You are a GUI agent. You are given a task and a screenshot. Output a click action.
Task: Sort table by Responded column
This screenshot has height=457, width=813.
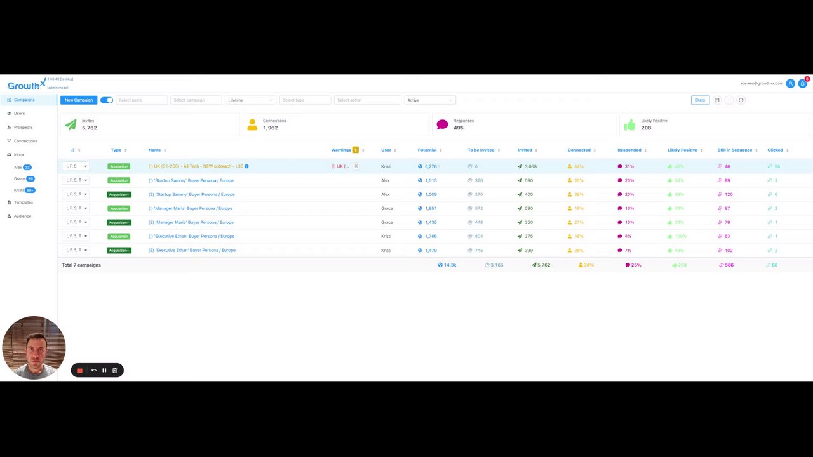[632, 150]
